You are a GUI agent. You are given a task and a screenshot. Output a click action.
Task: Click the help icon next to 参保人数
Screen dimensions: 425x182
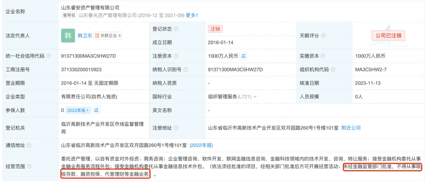(x=29, y=110)
